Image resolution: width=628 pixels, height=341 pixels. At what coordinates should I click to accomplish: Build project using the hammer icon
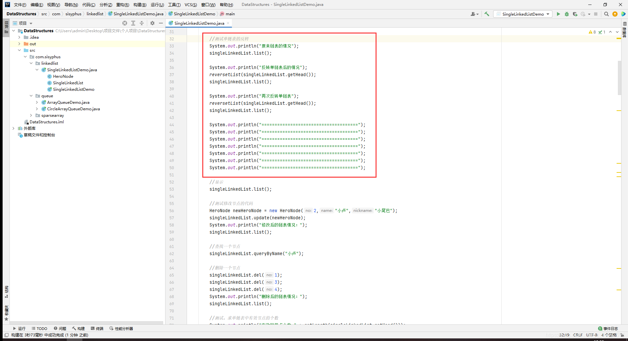[x=487, y=14]
